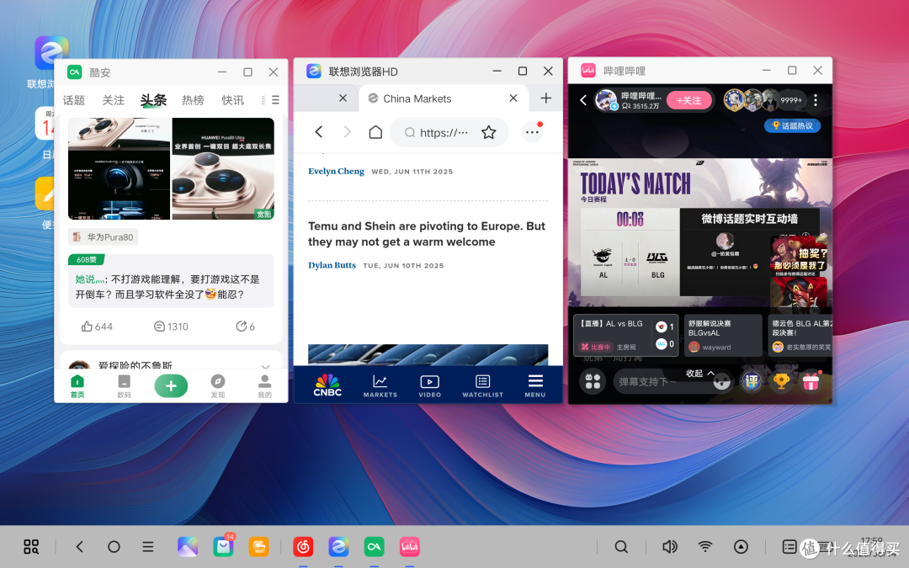909x568 pixels.
Task: Open MARKETS in CNBC bottom bar
Action: click(x=380, y=386)
